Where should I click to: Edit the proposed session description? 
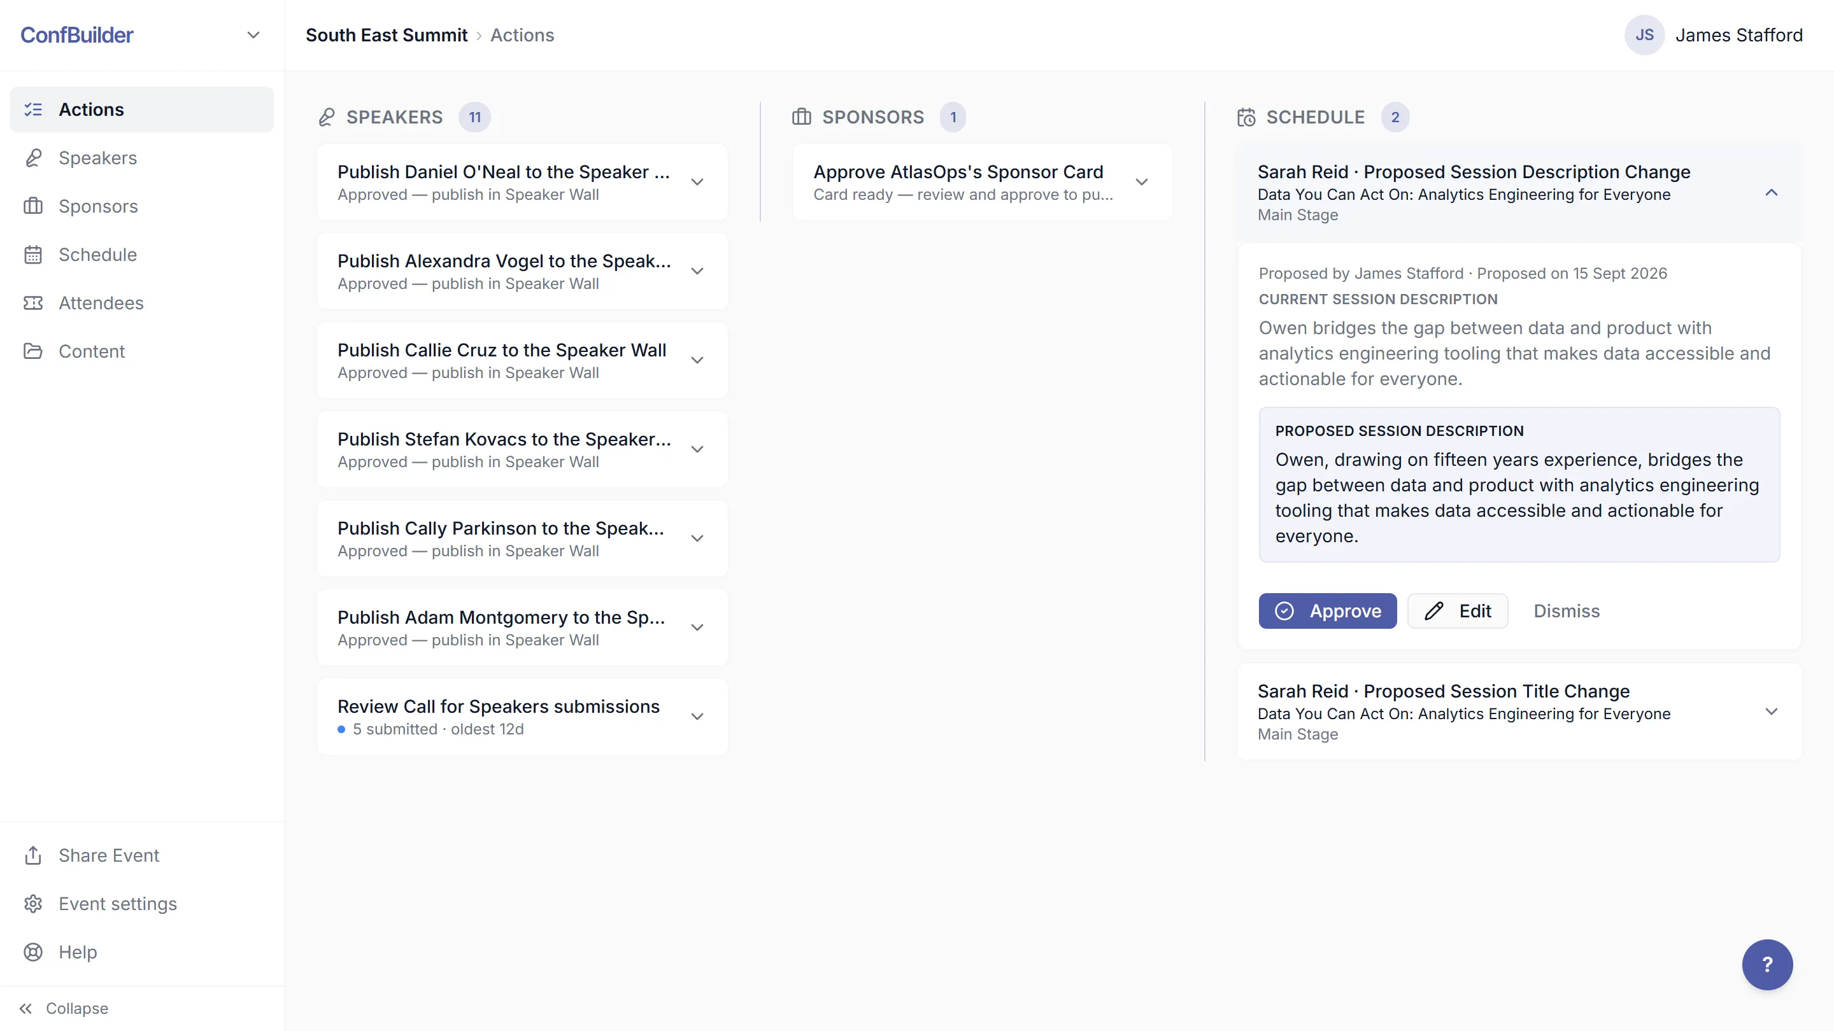point(1458,611)
